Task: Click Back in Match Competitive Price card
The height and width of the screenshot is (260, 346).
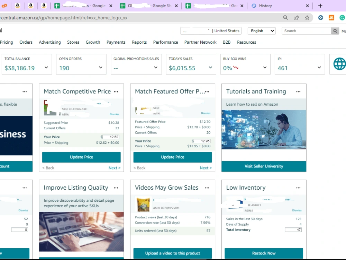Action: 48,168
